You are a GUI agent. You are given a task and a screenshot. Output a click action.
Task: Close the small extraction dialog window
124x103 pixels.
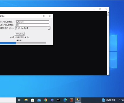point(50,16)
